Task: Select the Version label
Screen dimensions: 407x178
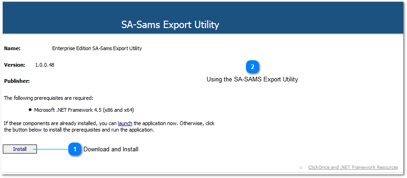Action: click(x=15, y=65)
